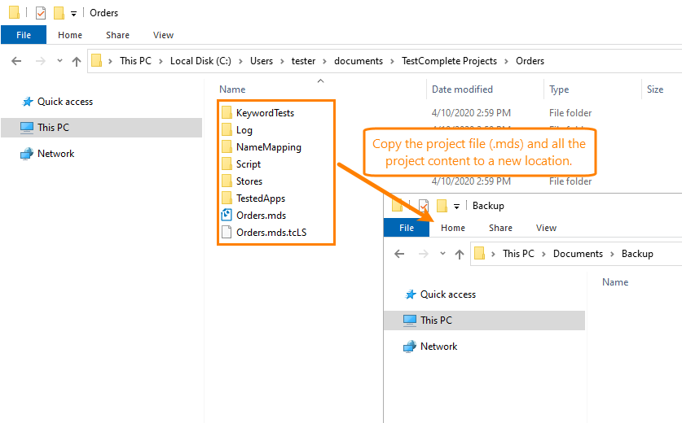Image resolution: width=682 pixels, height=423 pixels.
Task: Select the Orders.mds.tcLS file
Action: (271, 233)
